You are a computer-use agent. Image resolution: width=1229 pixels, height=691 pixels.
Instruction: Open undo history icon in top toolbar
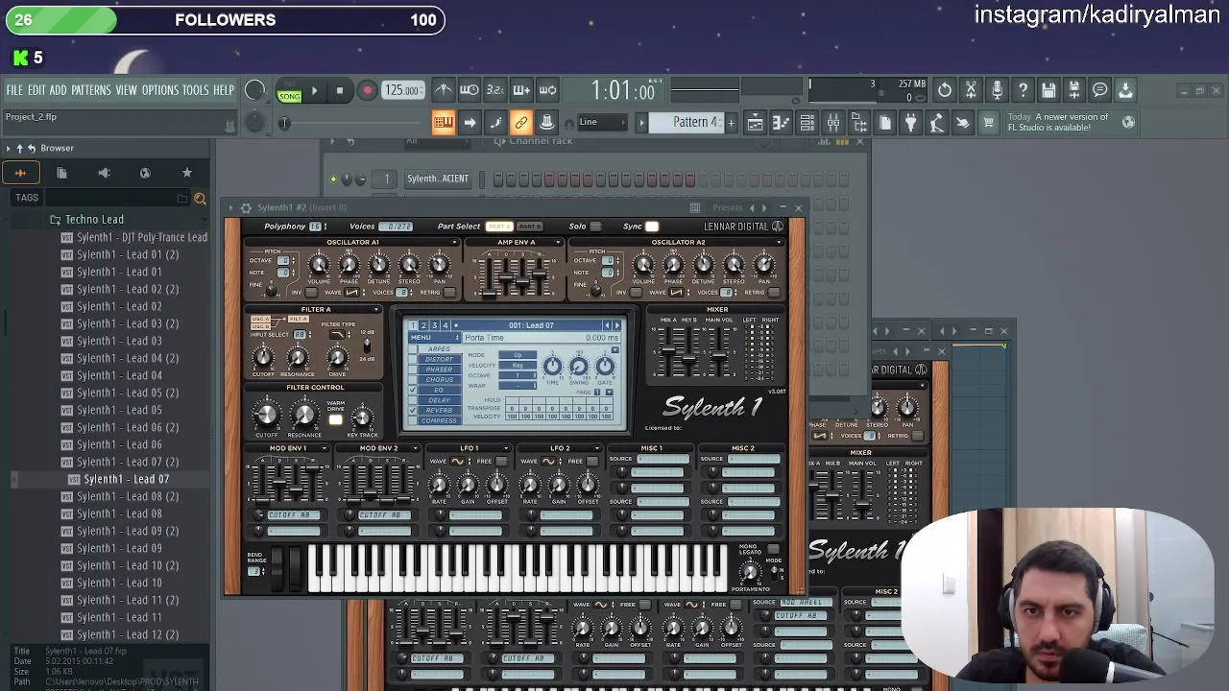945,90
